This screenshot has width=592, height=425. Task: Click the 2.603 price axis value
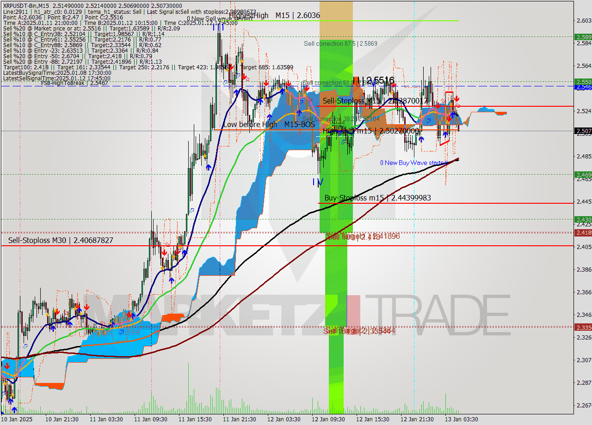pos(584,20)
